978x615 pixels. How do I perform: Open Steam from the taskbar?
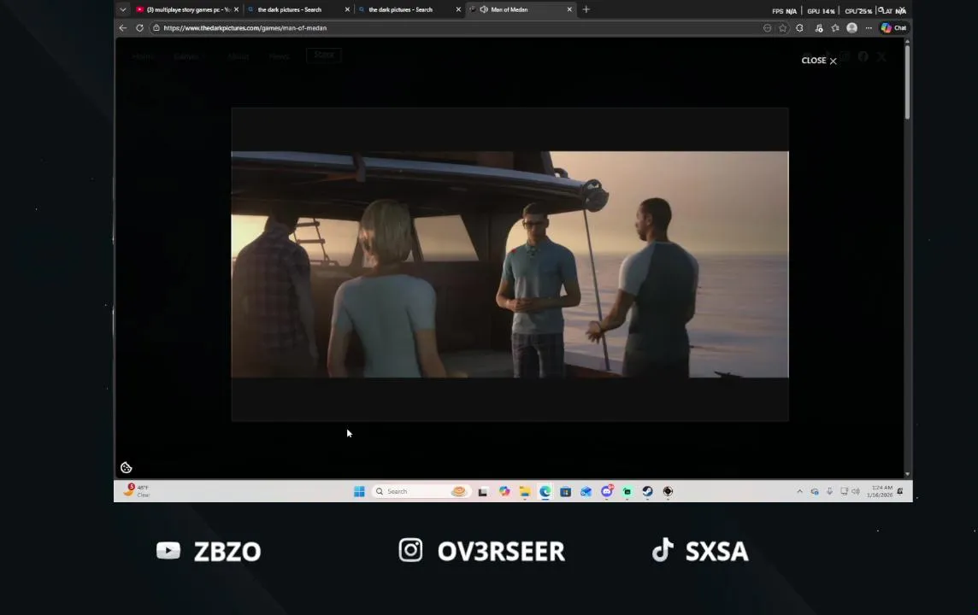[x=647, y=492]
